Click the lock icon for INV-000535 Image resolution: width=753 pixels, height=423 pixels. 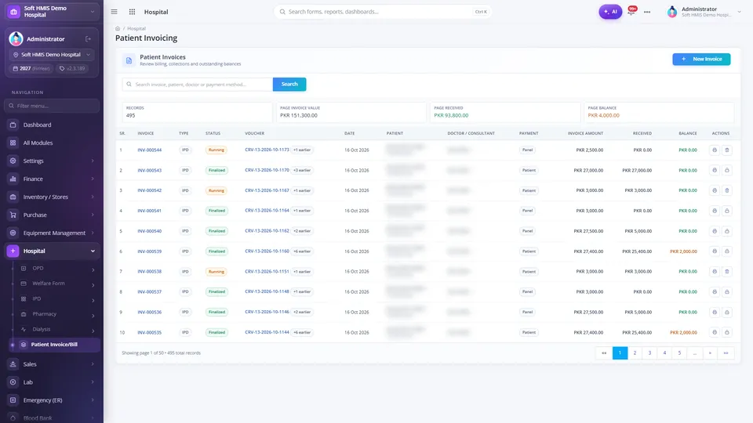point(727,332)
